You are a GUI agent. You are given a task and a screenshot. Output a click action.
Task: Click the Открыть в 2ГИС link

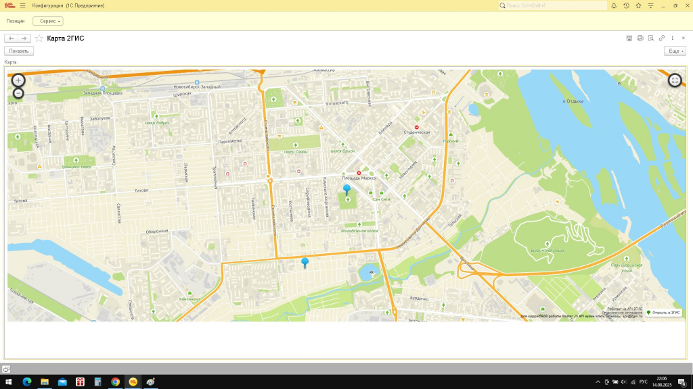pyautogui.click(x=663, y=312)
